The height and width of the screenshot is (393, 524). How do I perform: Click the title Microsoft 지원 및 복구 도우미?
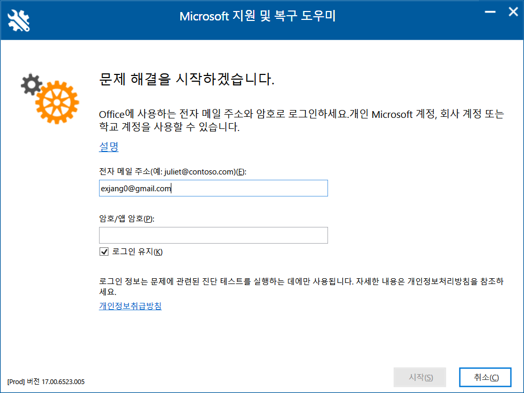(257, 16)
